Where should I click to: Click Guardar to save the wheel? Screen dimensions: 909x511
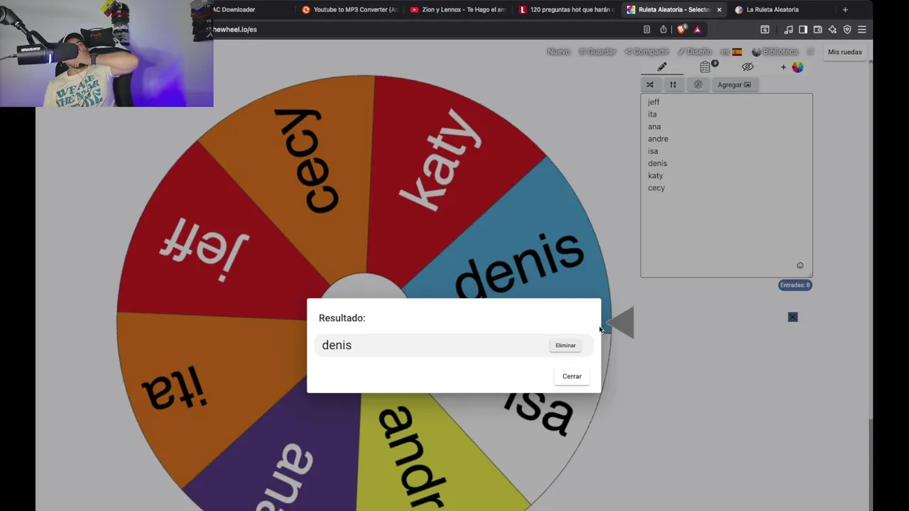pyautogui.click(x=597, y=52)
